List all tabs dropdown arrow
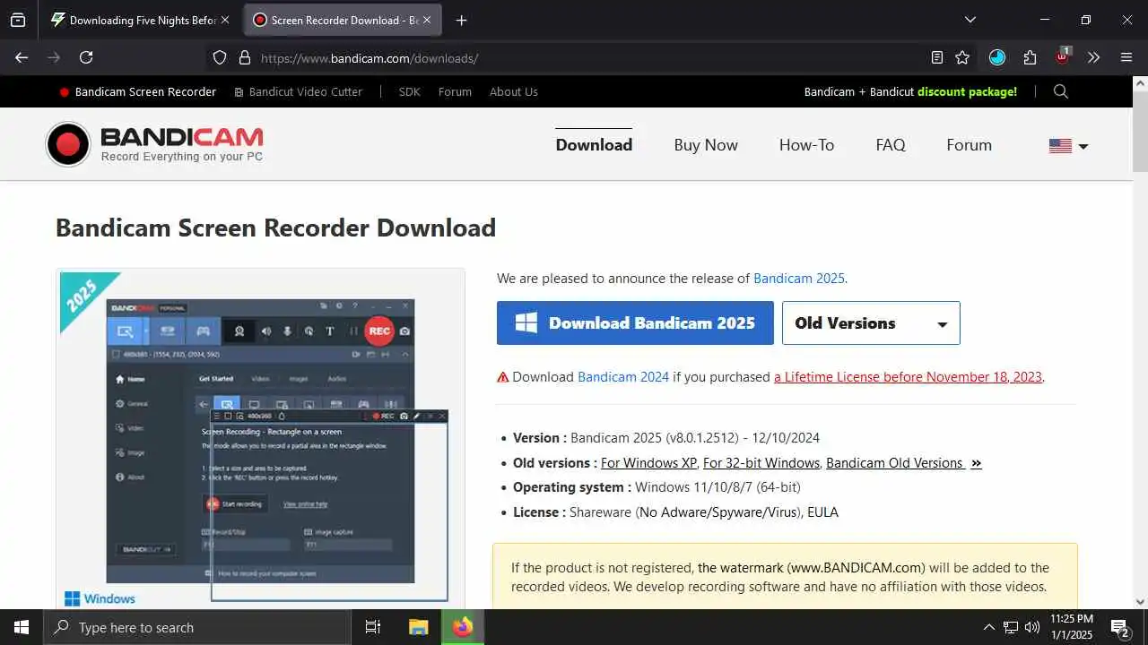This screenshot has width=1148, height=645. [970, 20]
